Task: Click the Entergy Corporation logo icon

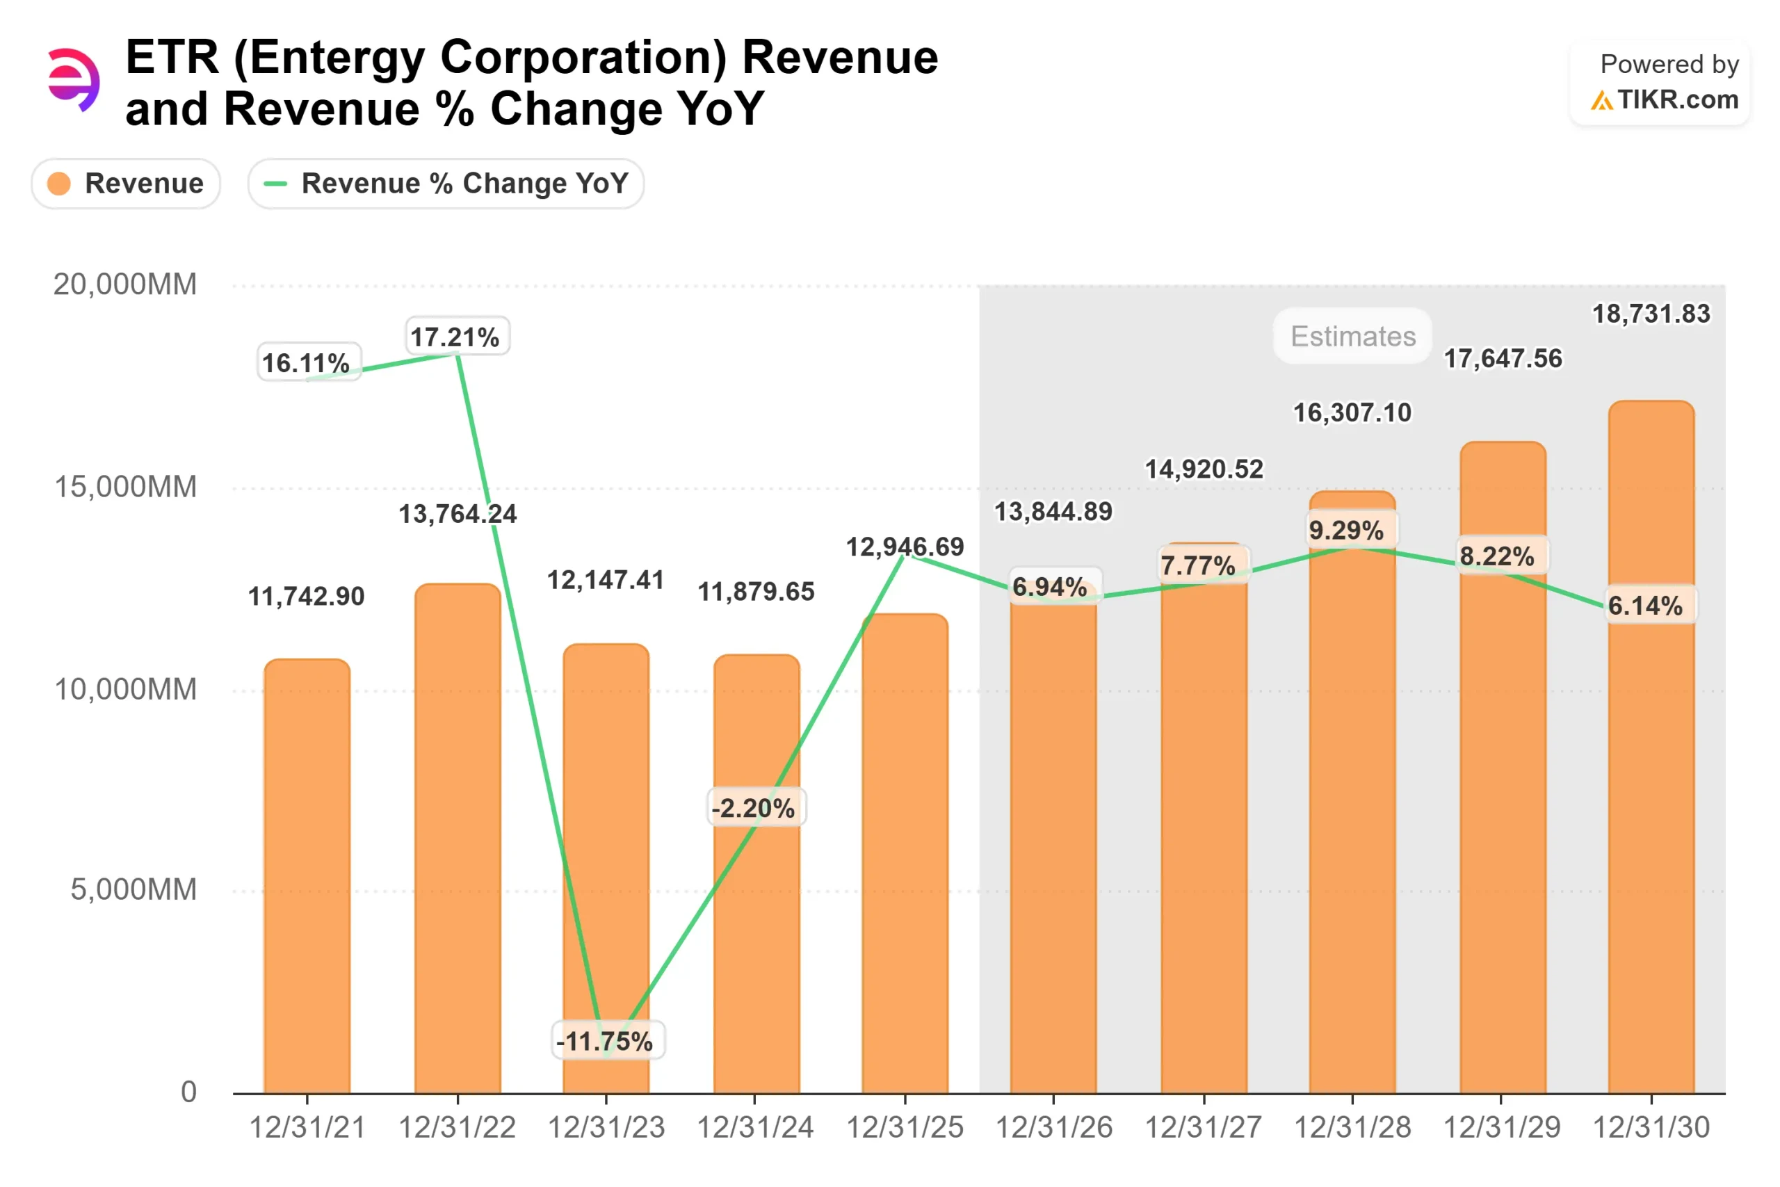Action: (74, 80)
